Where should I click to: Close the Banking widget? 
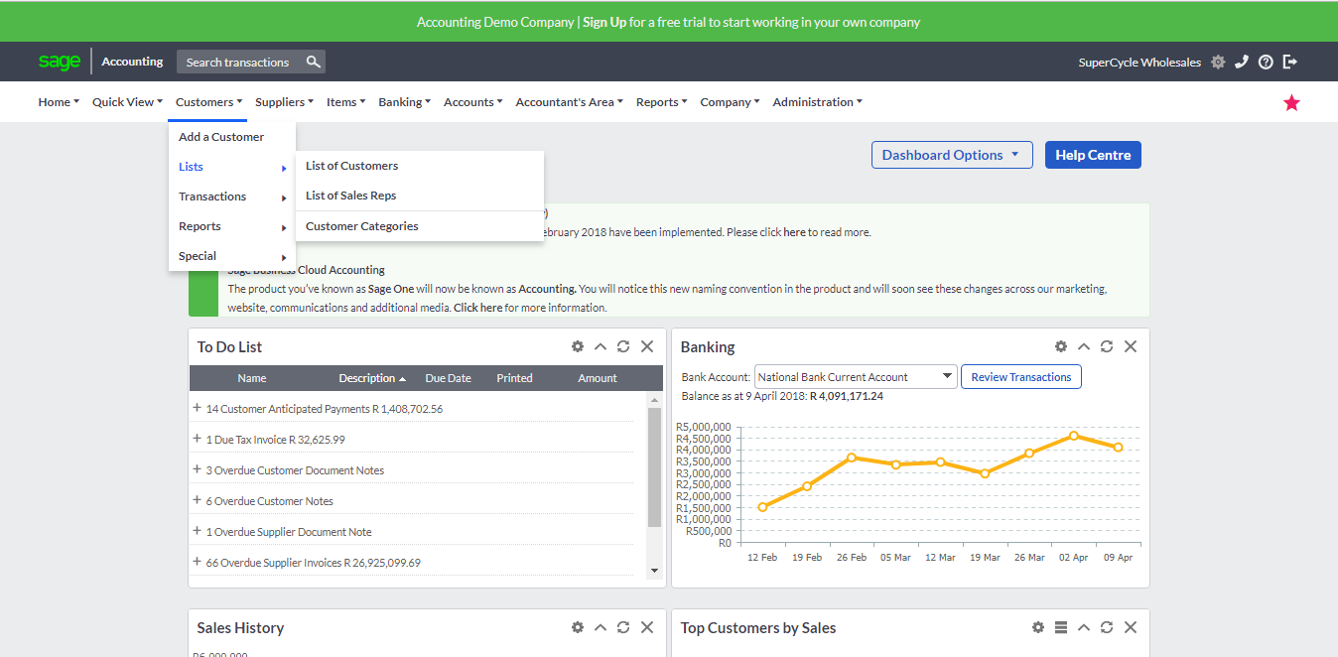1131,346
